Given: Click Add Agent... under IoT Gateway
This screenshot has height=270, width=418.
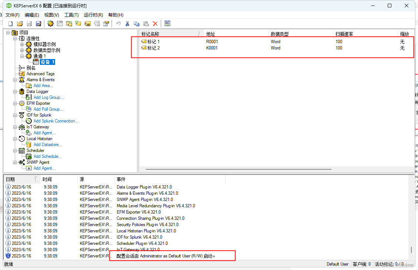Looking at the screenshot, I should coord(44,133).
